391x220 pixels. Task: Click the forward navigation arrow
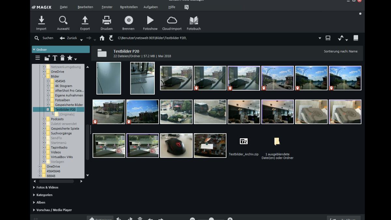click(x=89, y=38)
